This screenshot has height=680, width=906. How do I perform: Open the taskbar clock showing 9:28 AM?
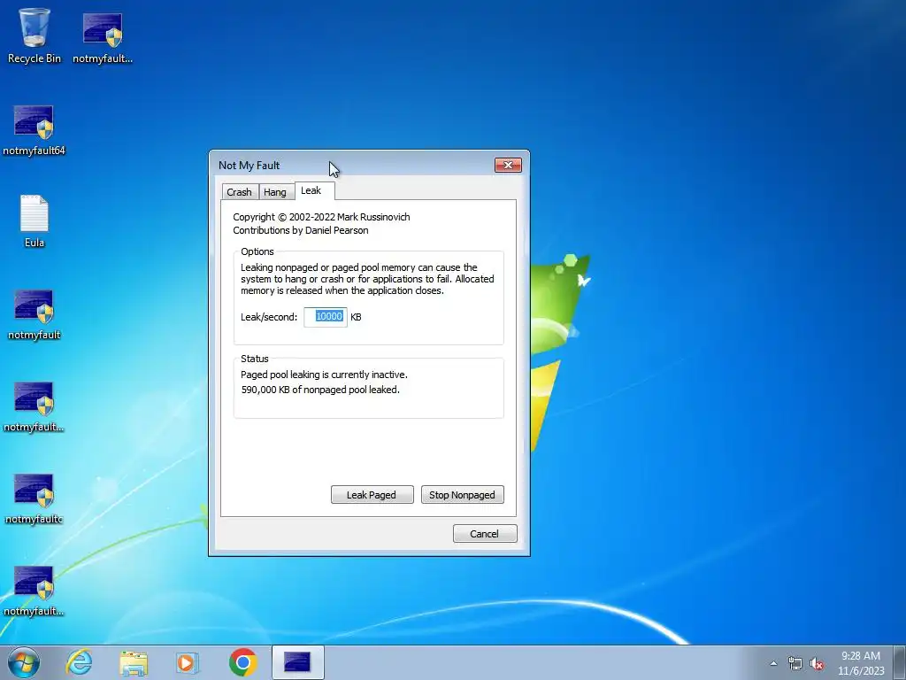[x=861, y=663]
